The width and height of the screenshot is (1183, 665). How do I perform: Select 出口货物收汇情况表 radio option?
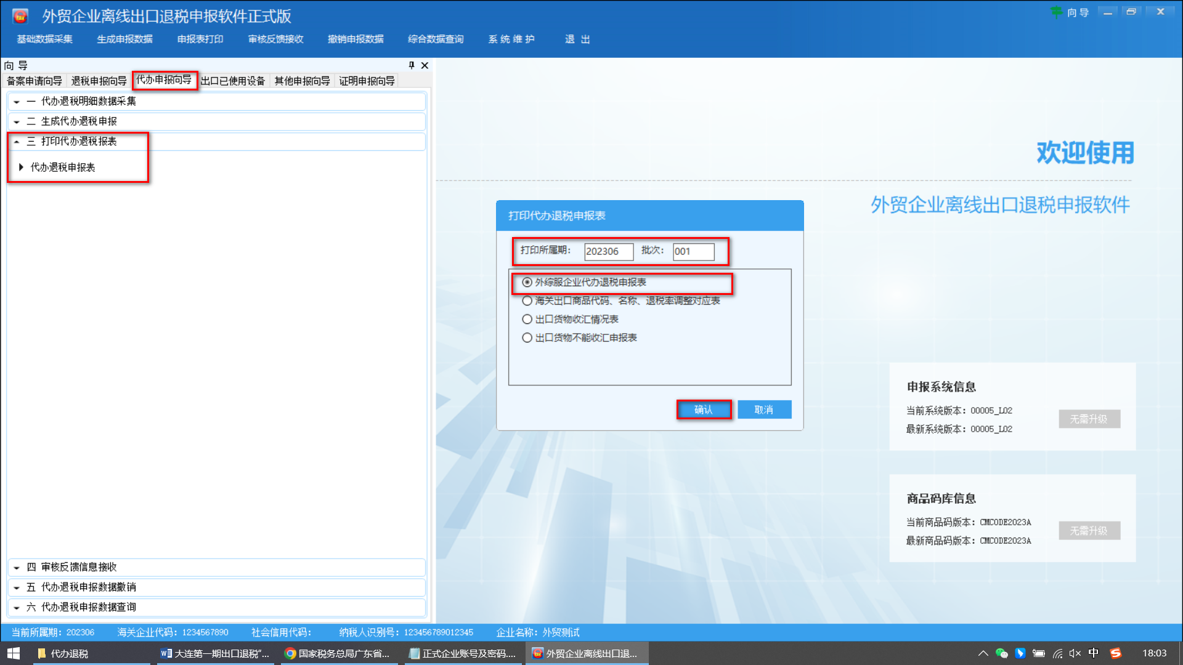pyautogui.click(x=527, y=319)
